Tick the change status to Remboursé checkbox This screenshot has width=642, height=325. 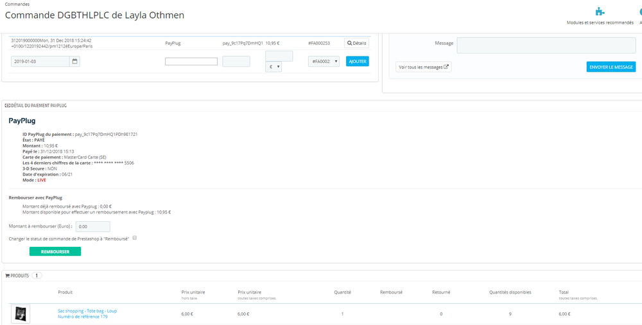(134, 238)
